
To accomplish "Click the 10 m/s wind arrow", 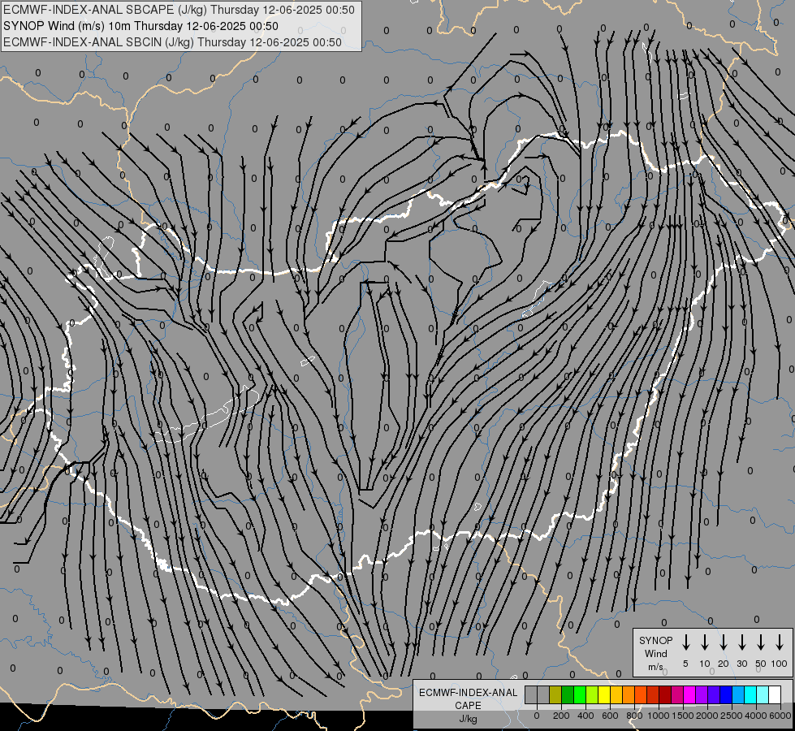I will pyautogui.click(x=705, y=642).
